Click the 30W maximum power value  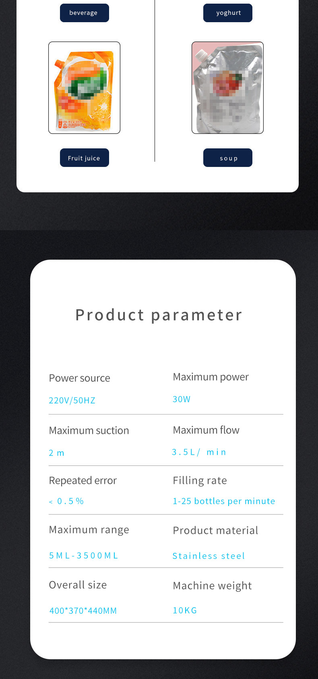182,399
